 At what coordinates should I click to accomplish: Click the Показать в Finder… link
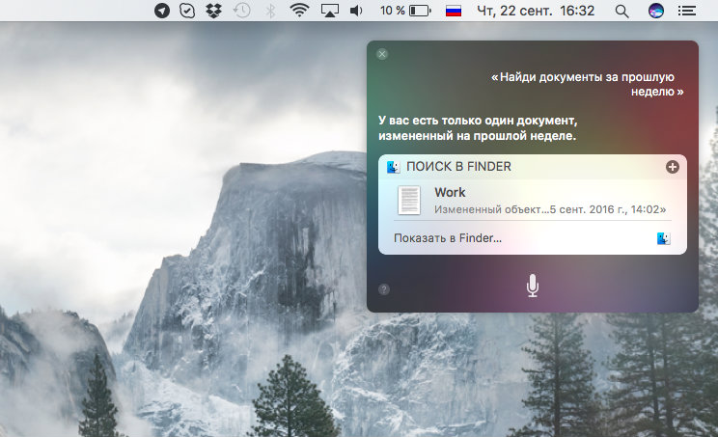coord(448,238)
